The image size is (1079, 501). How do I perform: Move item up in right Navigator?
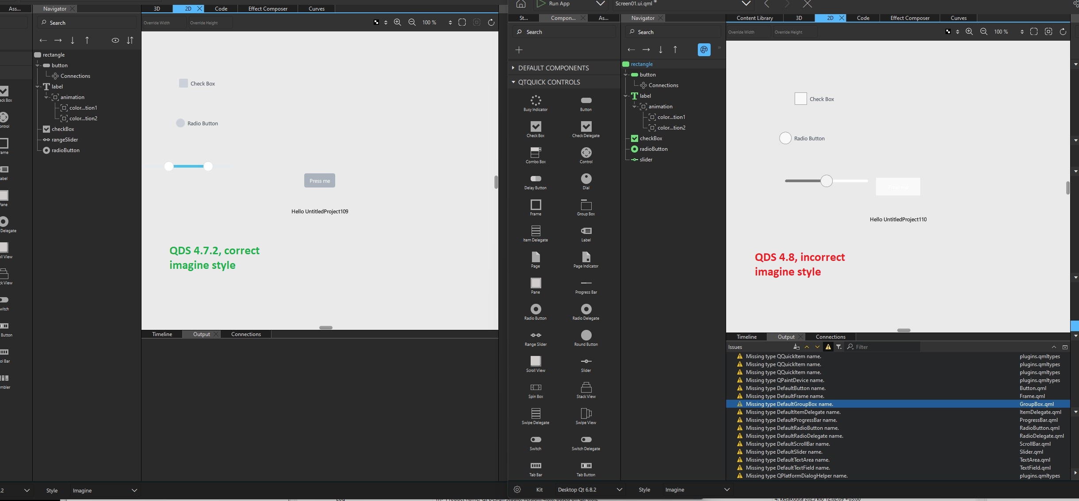675,50
